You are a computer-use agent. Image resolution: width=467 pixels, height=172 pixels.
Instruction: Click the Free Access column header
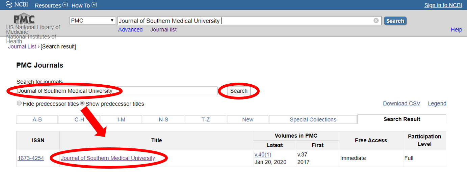pos(371,140)
